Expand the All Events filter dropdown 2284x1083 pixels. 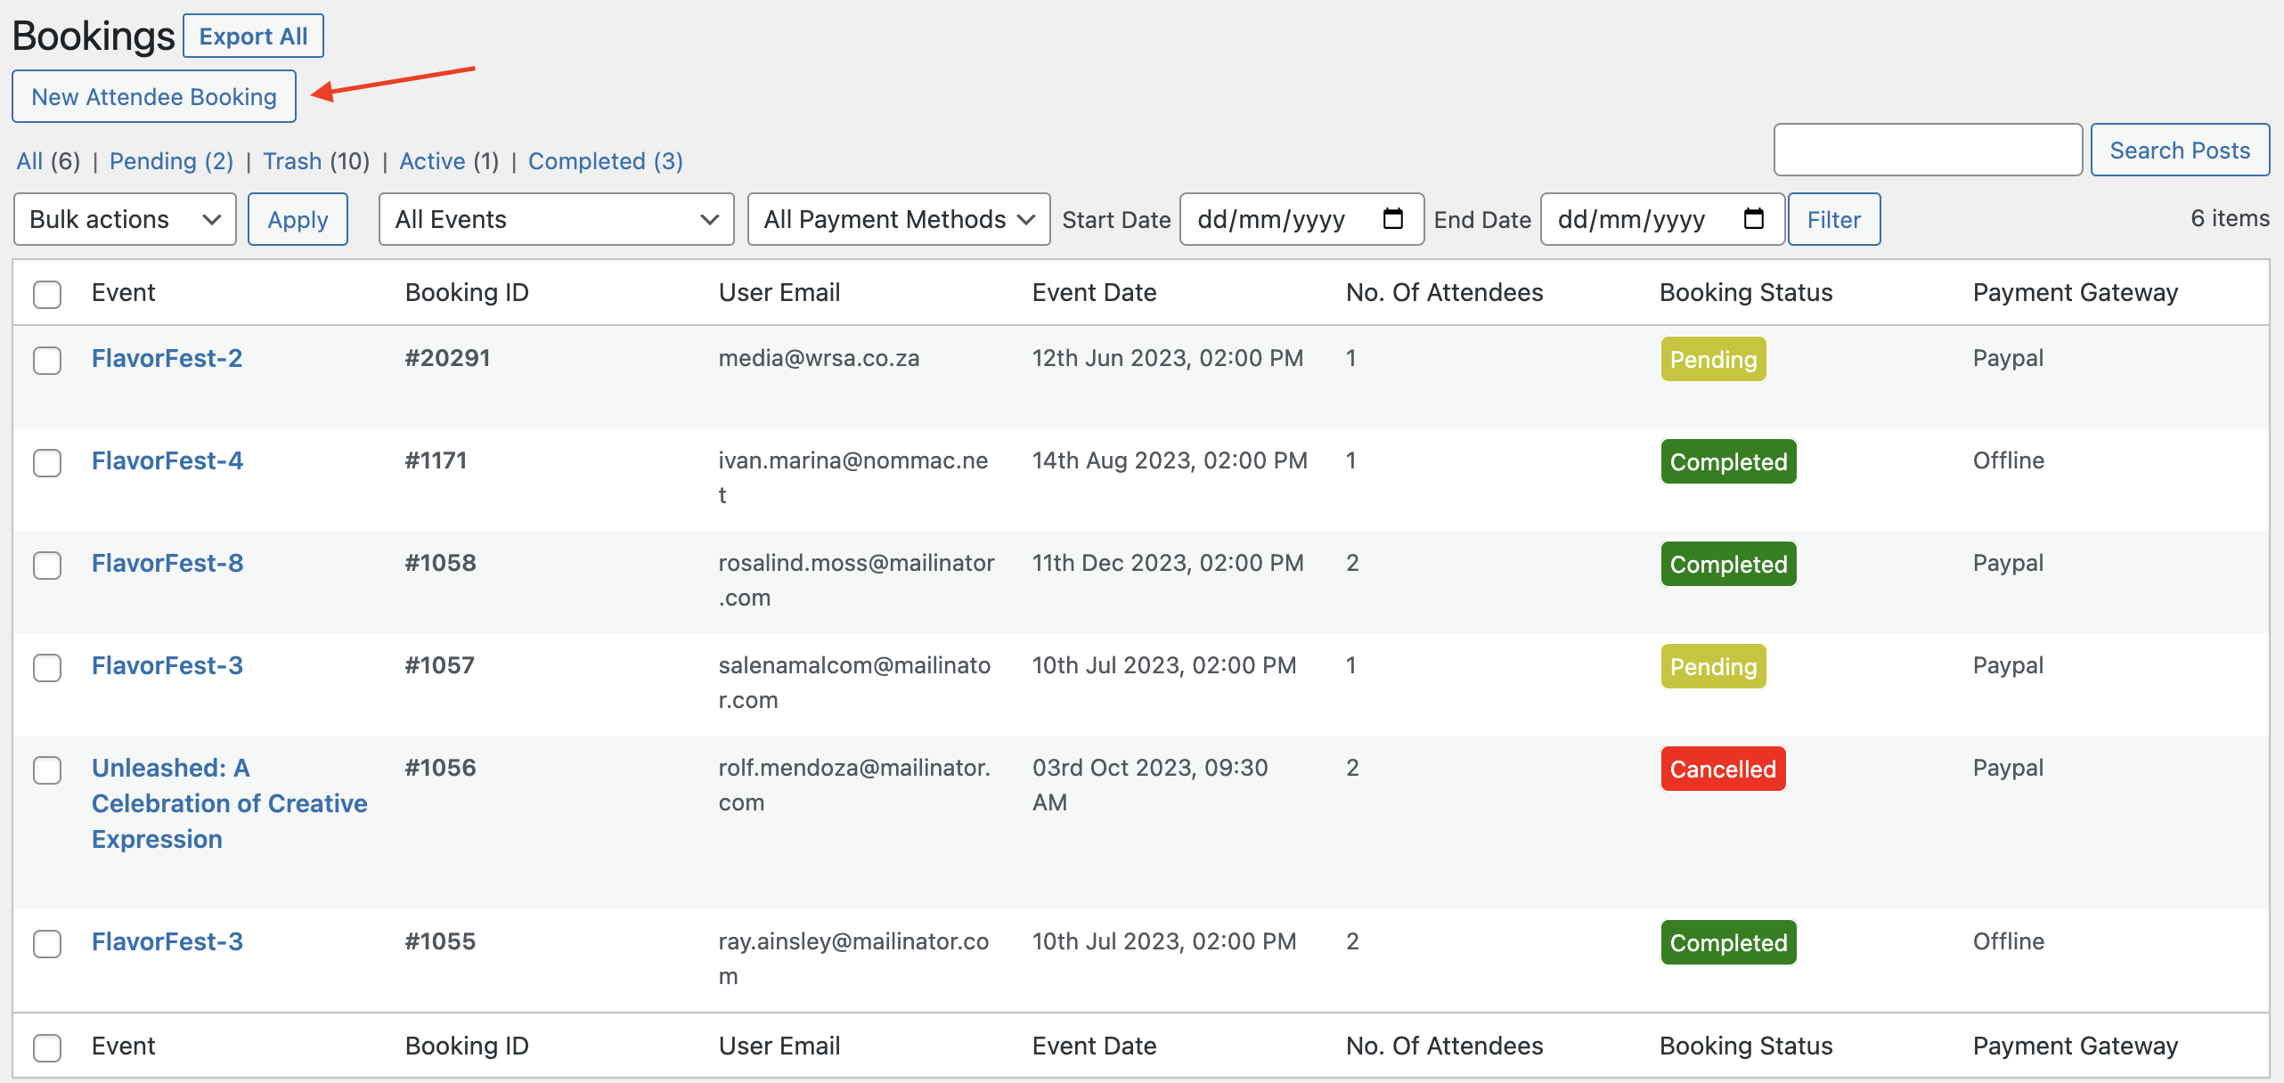click(556, 219)
